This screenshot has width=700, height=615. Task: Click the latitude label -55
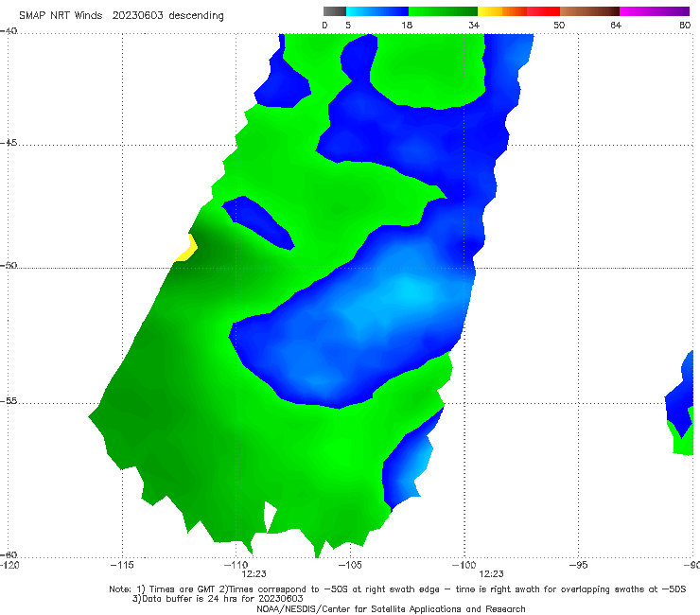coord(9,401)
